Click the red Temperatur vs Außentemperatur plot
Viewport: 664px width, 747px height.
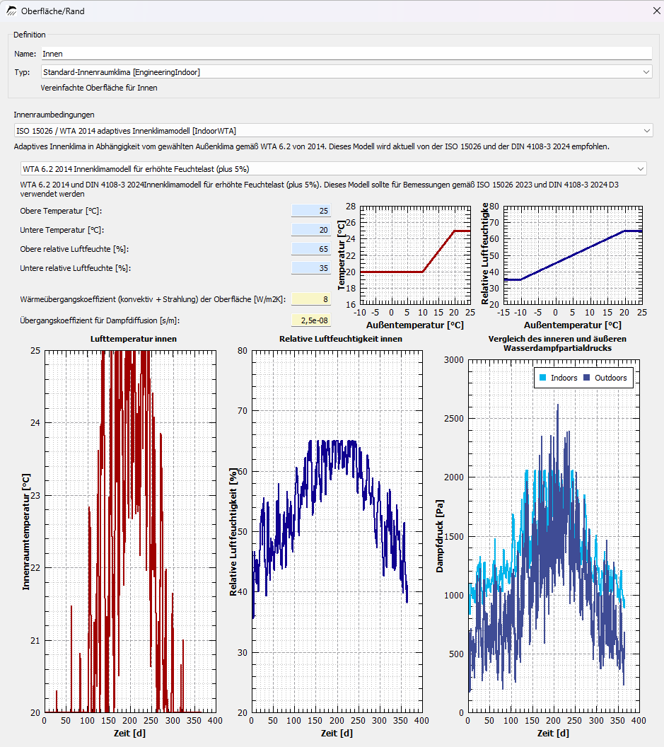coord(415,255)
